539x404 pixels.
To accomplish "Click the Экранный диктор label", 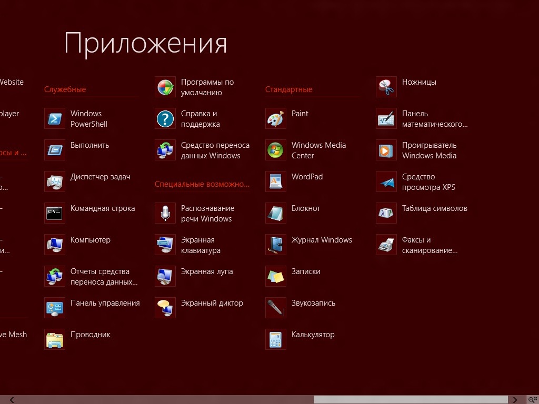I will point(212,304).
